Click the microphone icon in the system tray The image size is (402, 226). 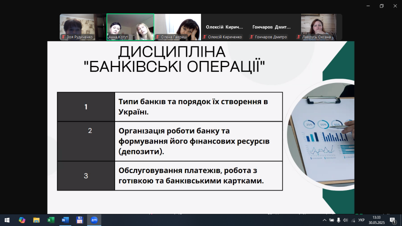pyautogui.click(x=339, y=220)
